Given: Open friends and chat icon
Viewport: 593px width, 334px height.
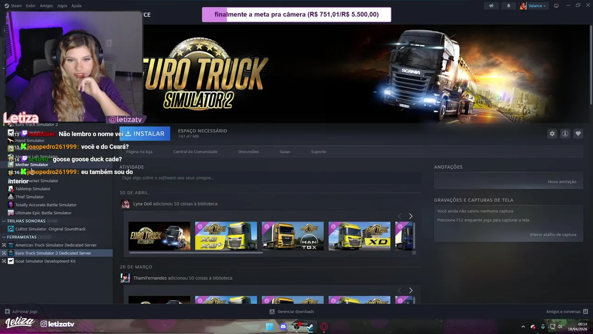Looking at the screenshot, I should click(x=585, y=312).
